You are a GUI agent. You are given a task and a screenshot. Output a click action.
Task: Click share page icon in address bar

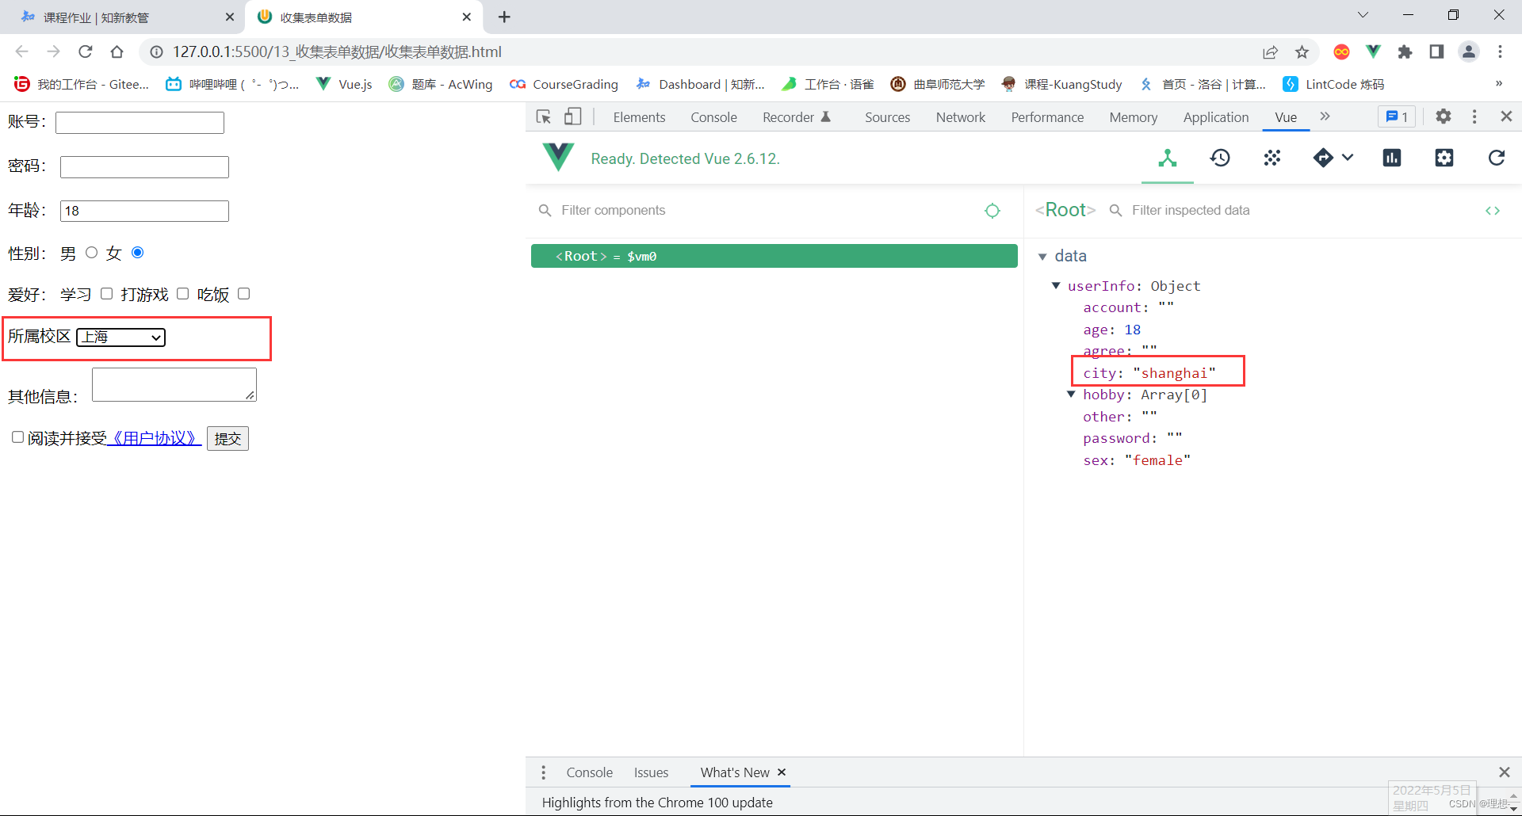[1271, 51]
